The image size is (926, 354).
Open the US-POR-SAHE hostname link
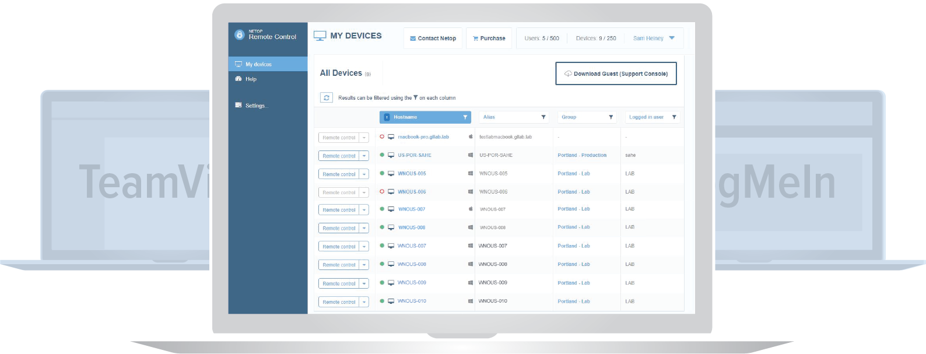coord(415,155)
